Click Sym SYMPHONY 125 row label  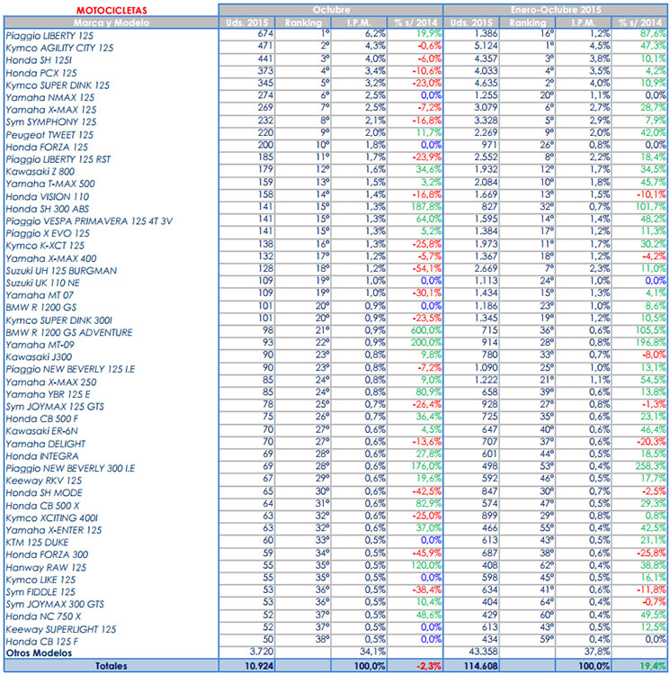tap(51, 121)
